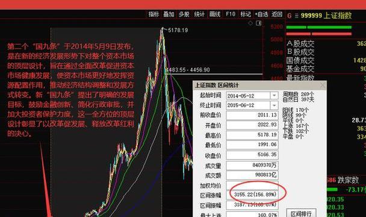Expand the 起始时间 date dropdown

[x=274, y=95]
